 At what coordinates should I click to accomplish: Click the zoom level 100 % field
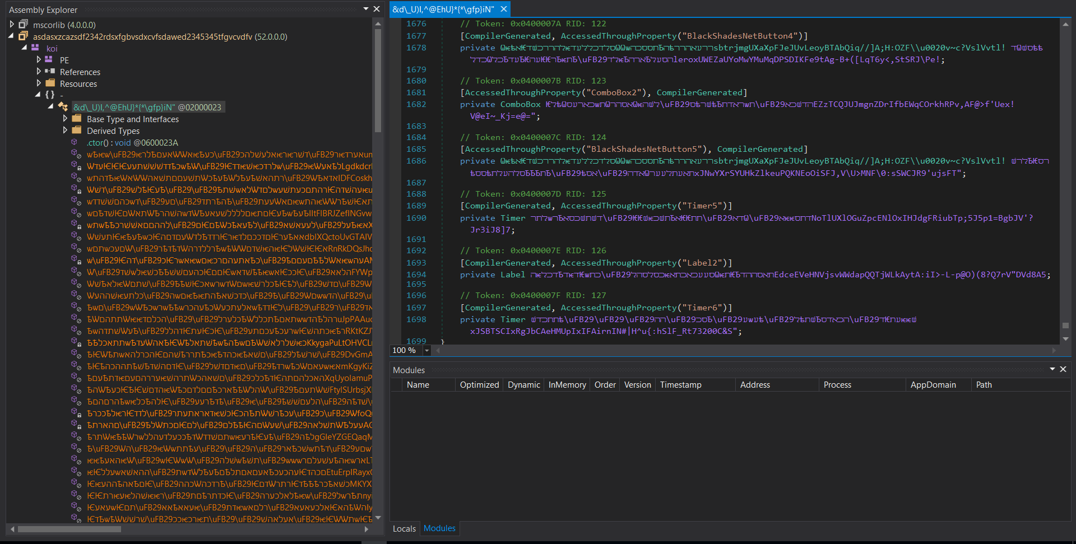pos(406,350)
